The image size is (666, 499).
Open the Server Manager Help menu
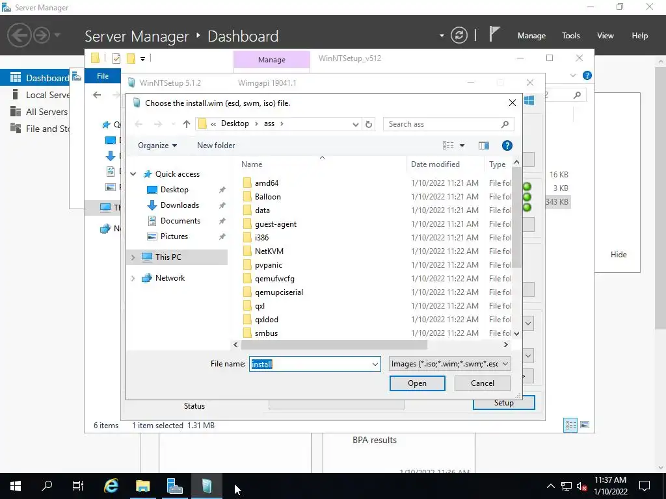[x=640, y=36]
